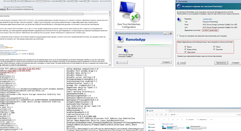
Task: Select the Zero Trust Architecture Configuration.rdp attachment tab
Action: click(20, 9)
